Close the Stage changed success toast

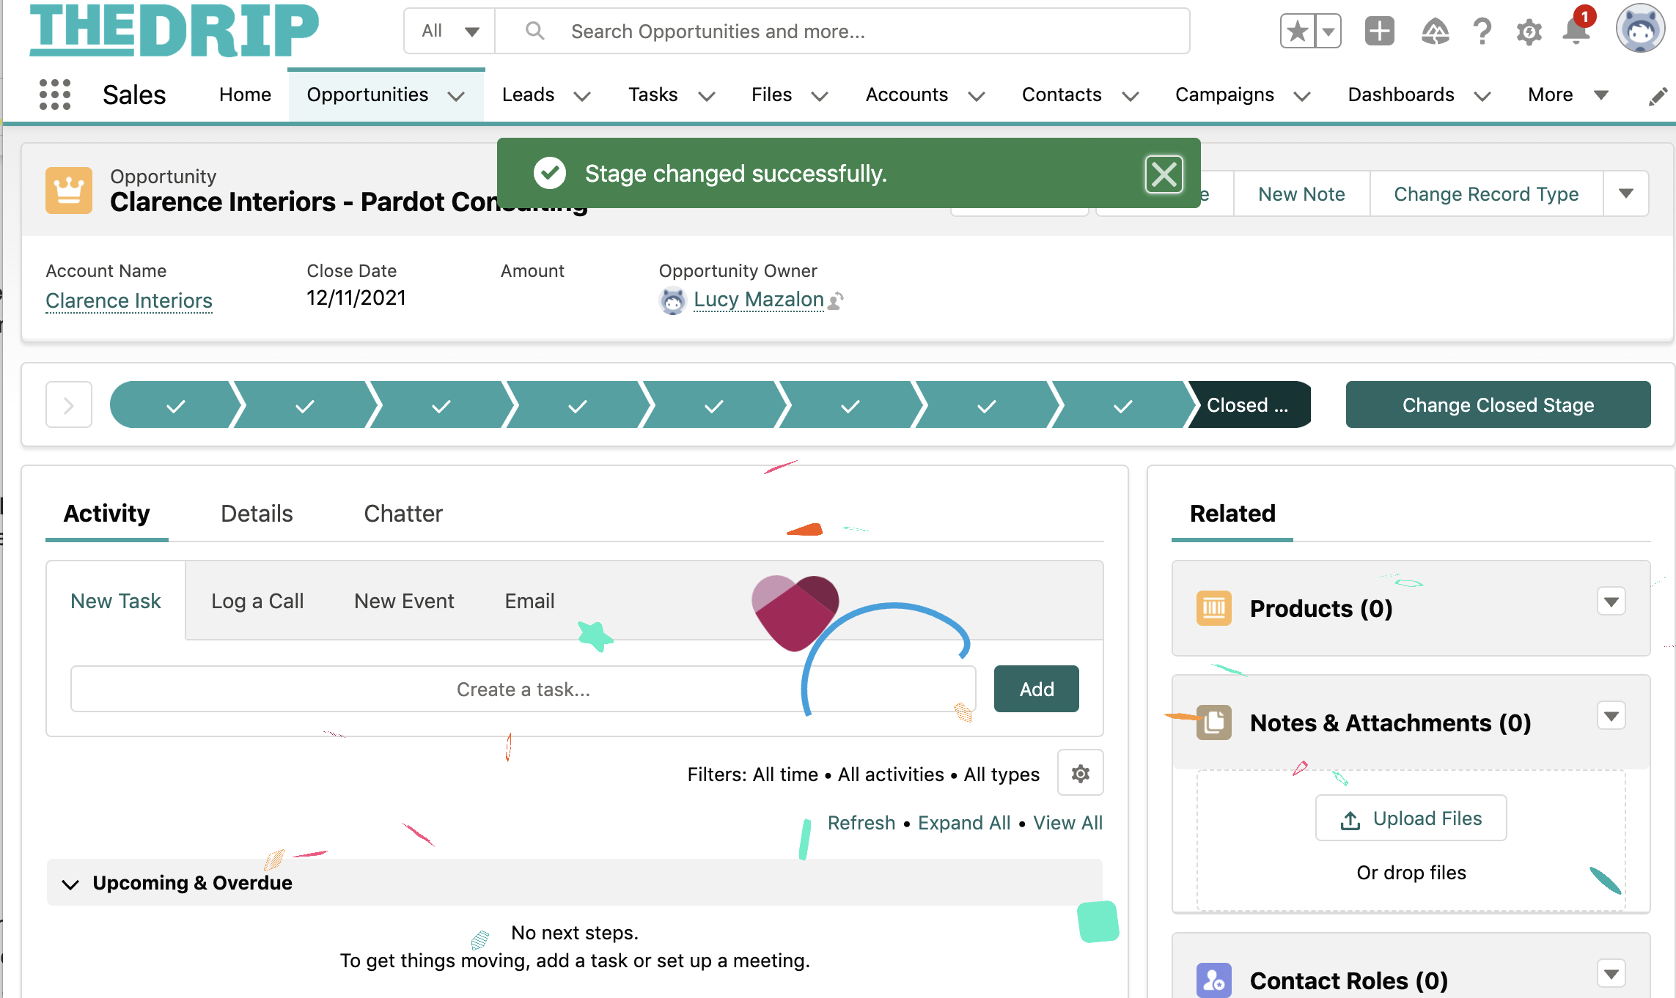tap(1164, 174)
